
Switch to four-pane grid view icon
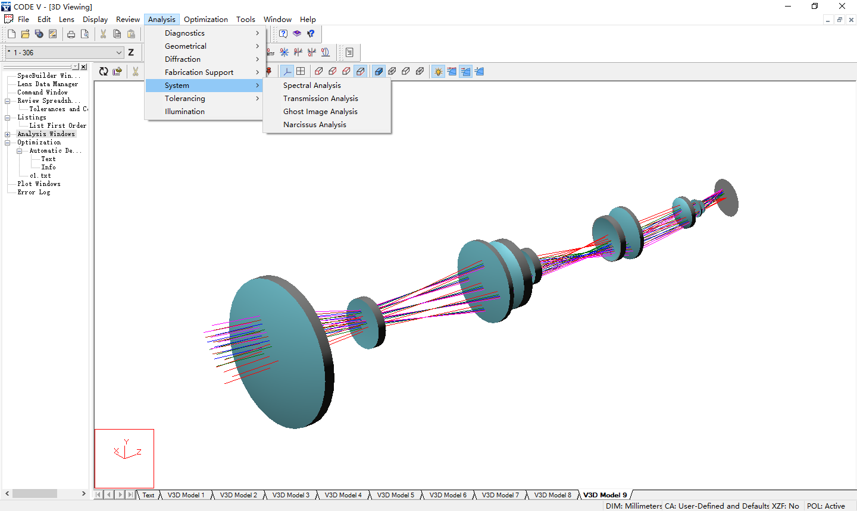pos(301,71)
